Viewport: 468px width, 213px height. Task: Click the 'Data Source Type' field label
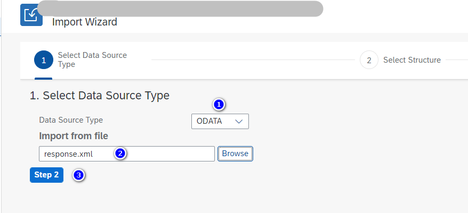pyautogui.click(x=71, y=120)
